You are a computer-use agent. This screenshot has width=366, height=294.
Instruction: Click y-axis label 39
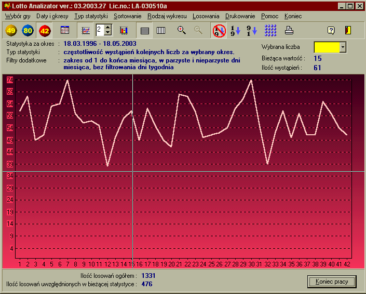coord(10,164)
